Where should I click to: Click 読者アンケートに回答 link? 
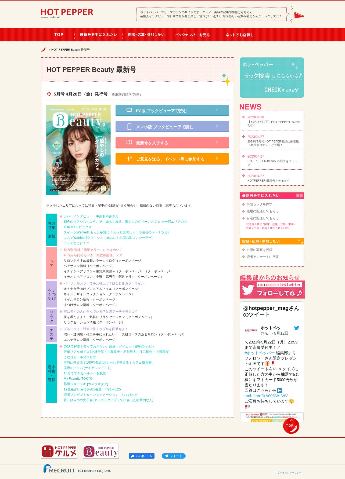click(x=263, y=257)
